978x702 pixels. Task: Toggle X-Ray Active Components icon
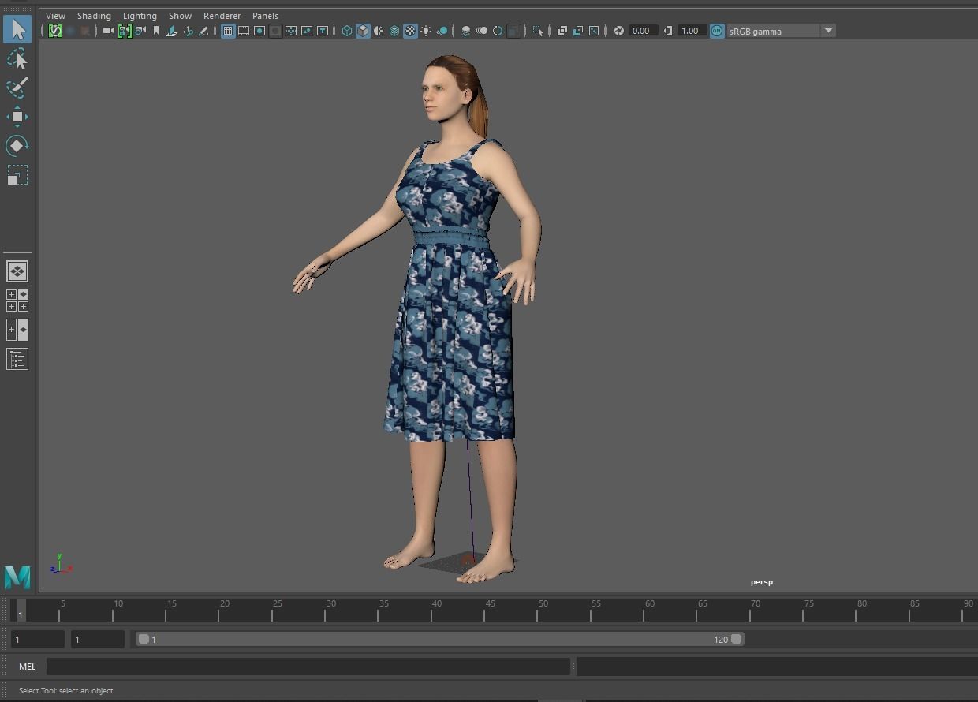(578, 31)
